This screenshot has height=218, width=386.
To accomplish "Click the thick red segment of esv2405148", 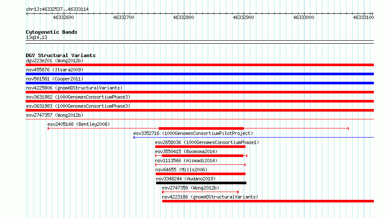I will 201,128.
